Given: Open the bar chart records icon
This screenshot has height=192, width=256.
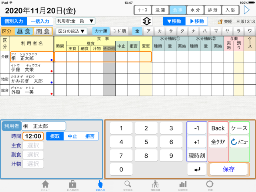Looking at the screenshot, I should [x=183, y=184].
